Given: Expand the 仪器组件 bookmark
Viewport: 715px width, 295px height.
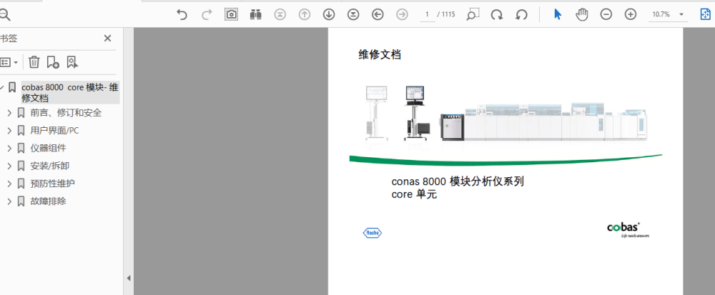Looking at the screenshot, I should [9, 148].
